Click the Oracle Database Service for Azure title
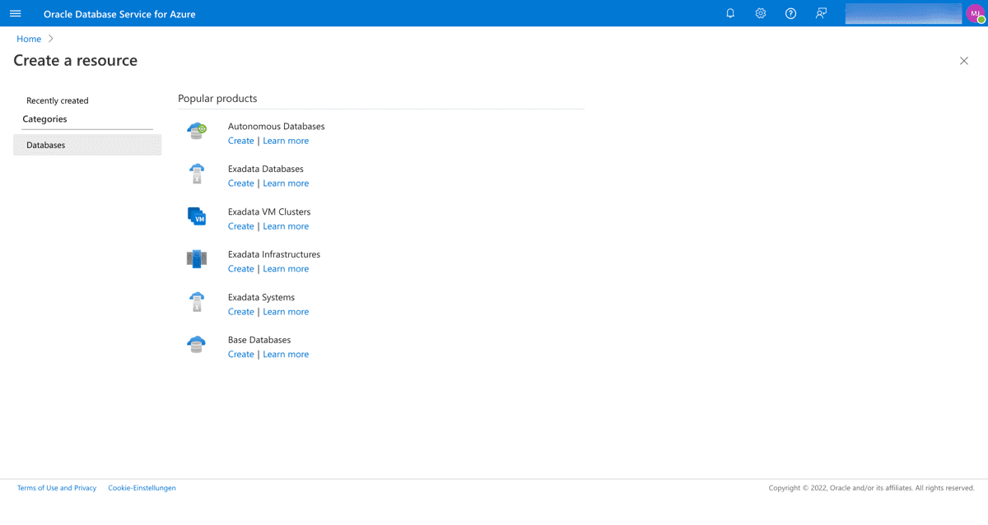The height and width of the screenshot is (525, 988). coord(119,14)
